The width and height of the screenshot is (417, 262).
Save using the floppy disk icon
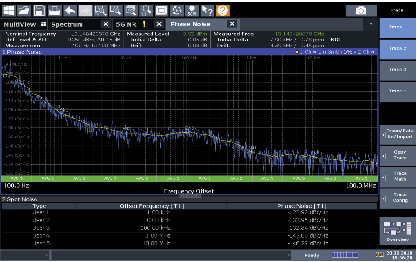click(x=39, y=10)
